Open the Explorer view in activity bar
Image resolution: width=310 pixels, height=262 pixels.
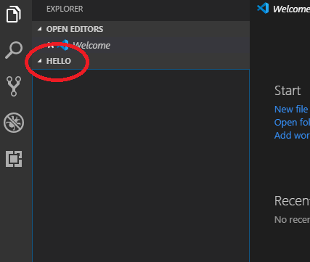13,15
